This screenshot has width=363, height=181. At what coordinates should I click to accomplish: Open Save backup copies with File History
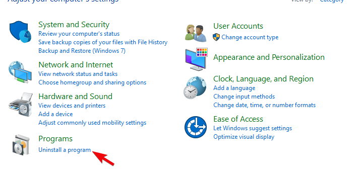pyautogui.click(x=103, y=42)
